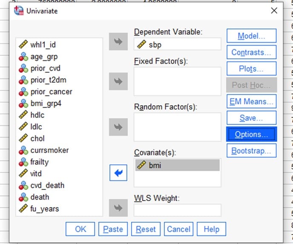
Task: Open EM Means settings
Action: tap(251, 101)
